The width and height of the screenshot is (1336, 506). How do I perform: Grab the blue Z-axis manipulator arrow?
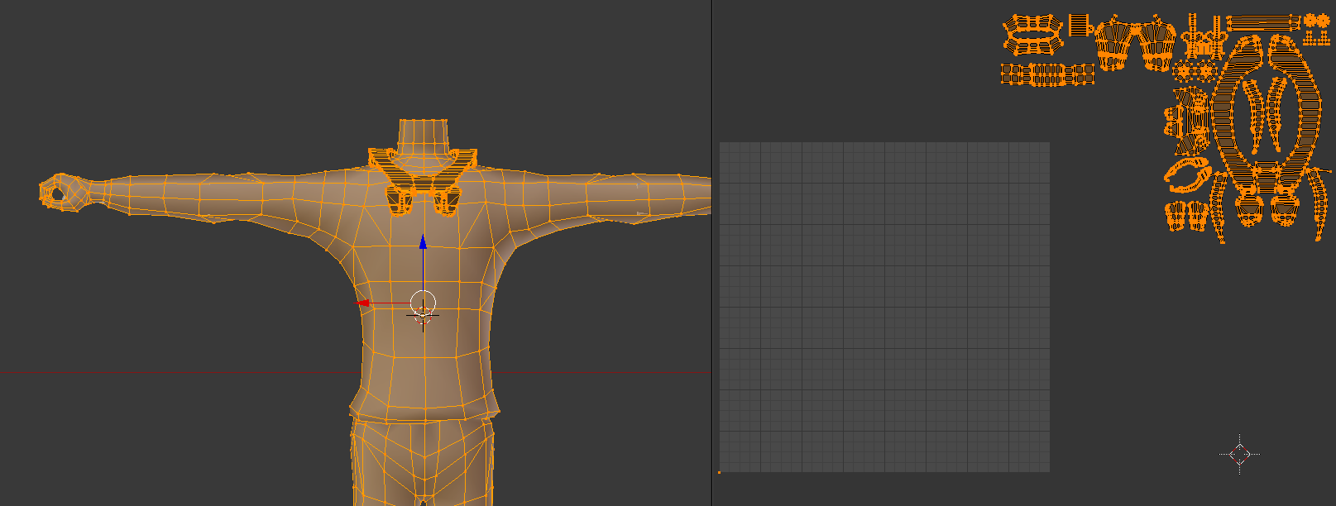pos(423,241)
